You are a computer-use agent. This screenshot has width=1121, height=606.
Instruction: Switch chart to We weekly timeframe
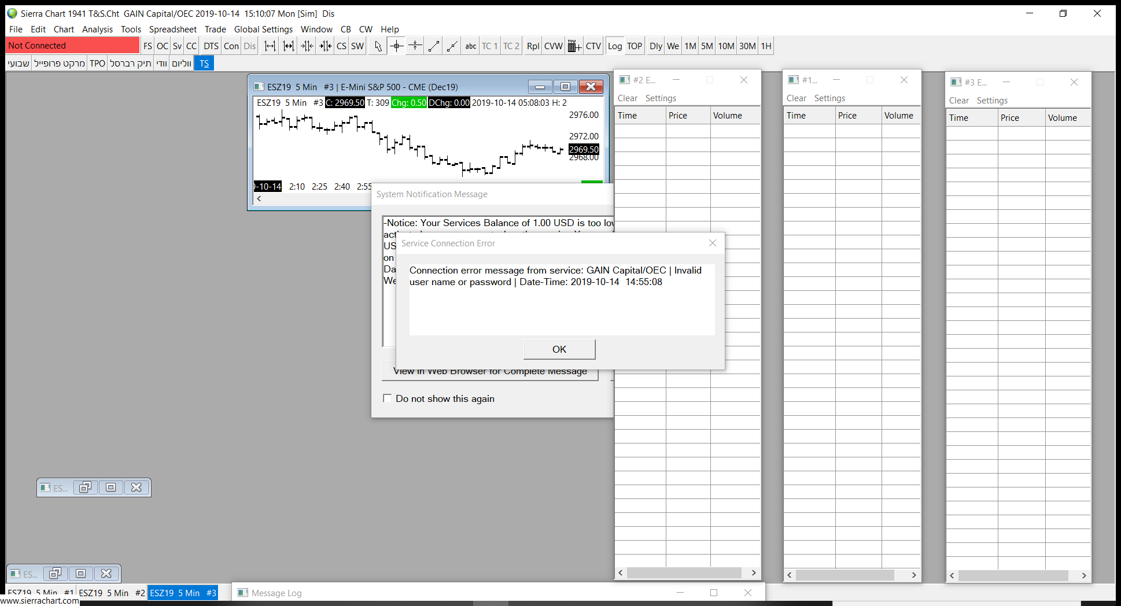pyautogui.click(x=673, y=46)
